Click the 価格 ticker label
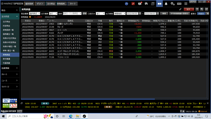Viewport: 211px width, 119px height. [45, 103]
